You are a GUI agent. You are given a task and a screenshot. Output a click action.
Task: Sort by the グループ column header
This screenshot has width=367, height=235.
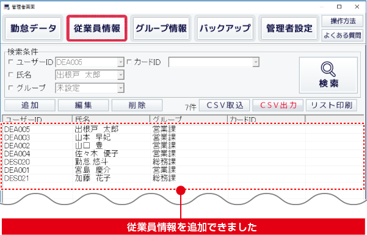[189, 119]
